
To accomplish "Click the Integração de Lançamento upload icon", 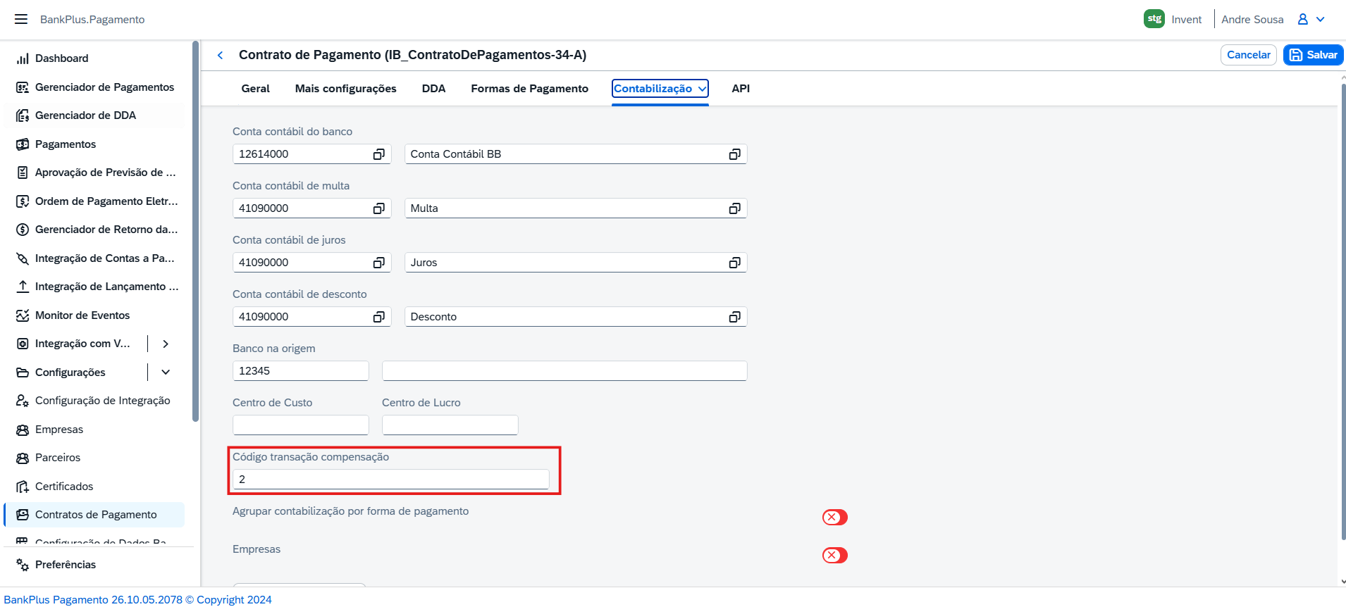I will coord(23,287).
